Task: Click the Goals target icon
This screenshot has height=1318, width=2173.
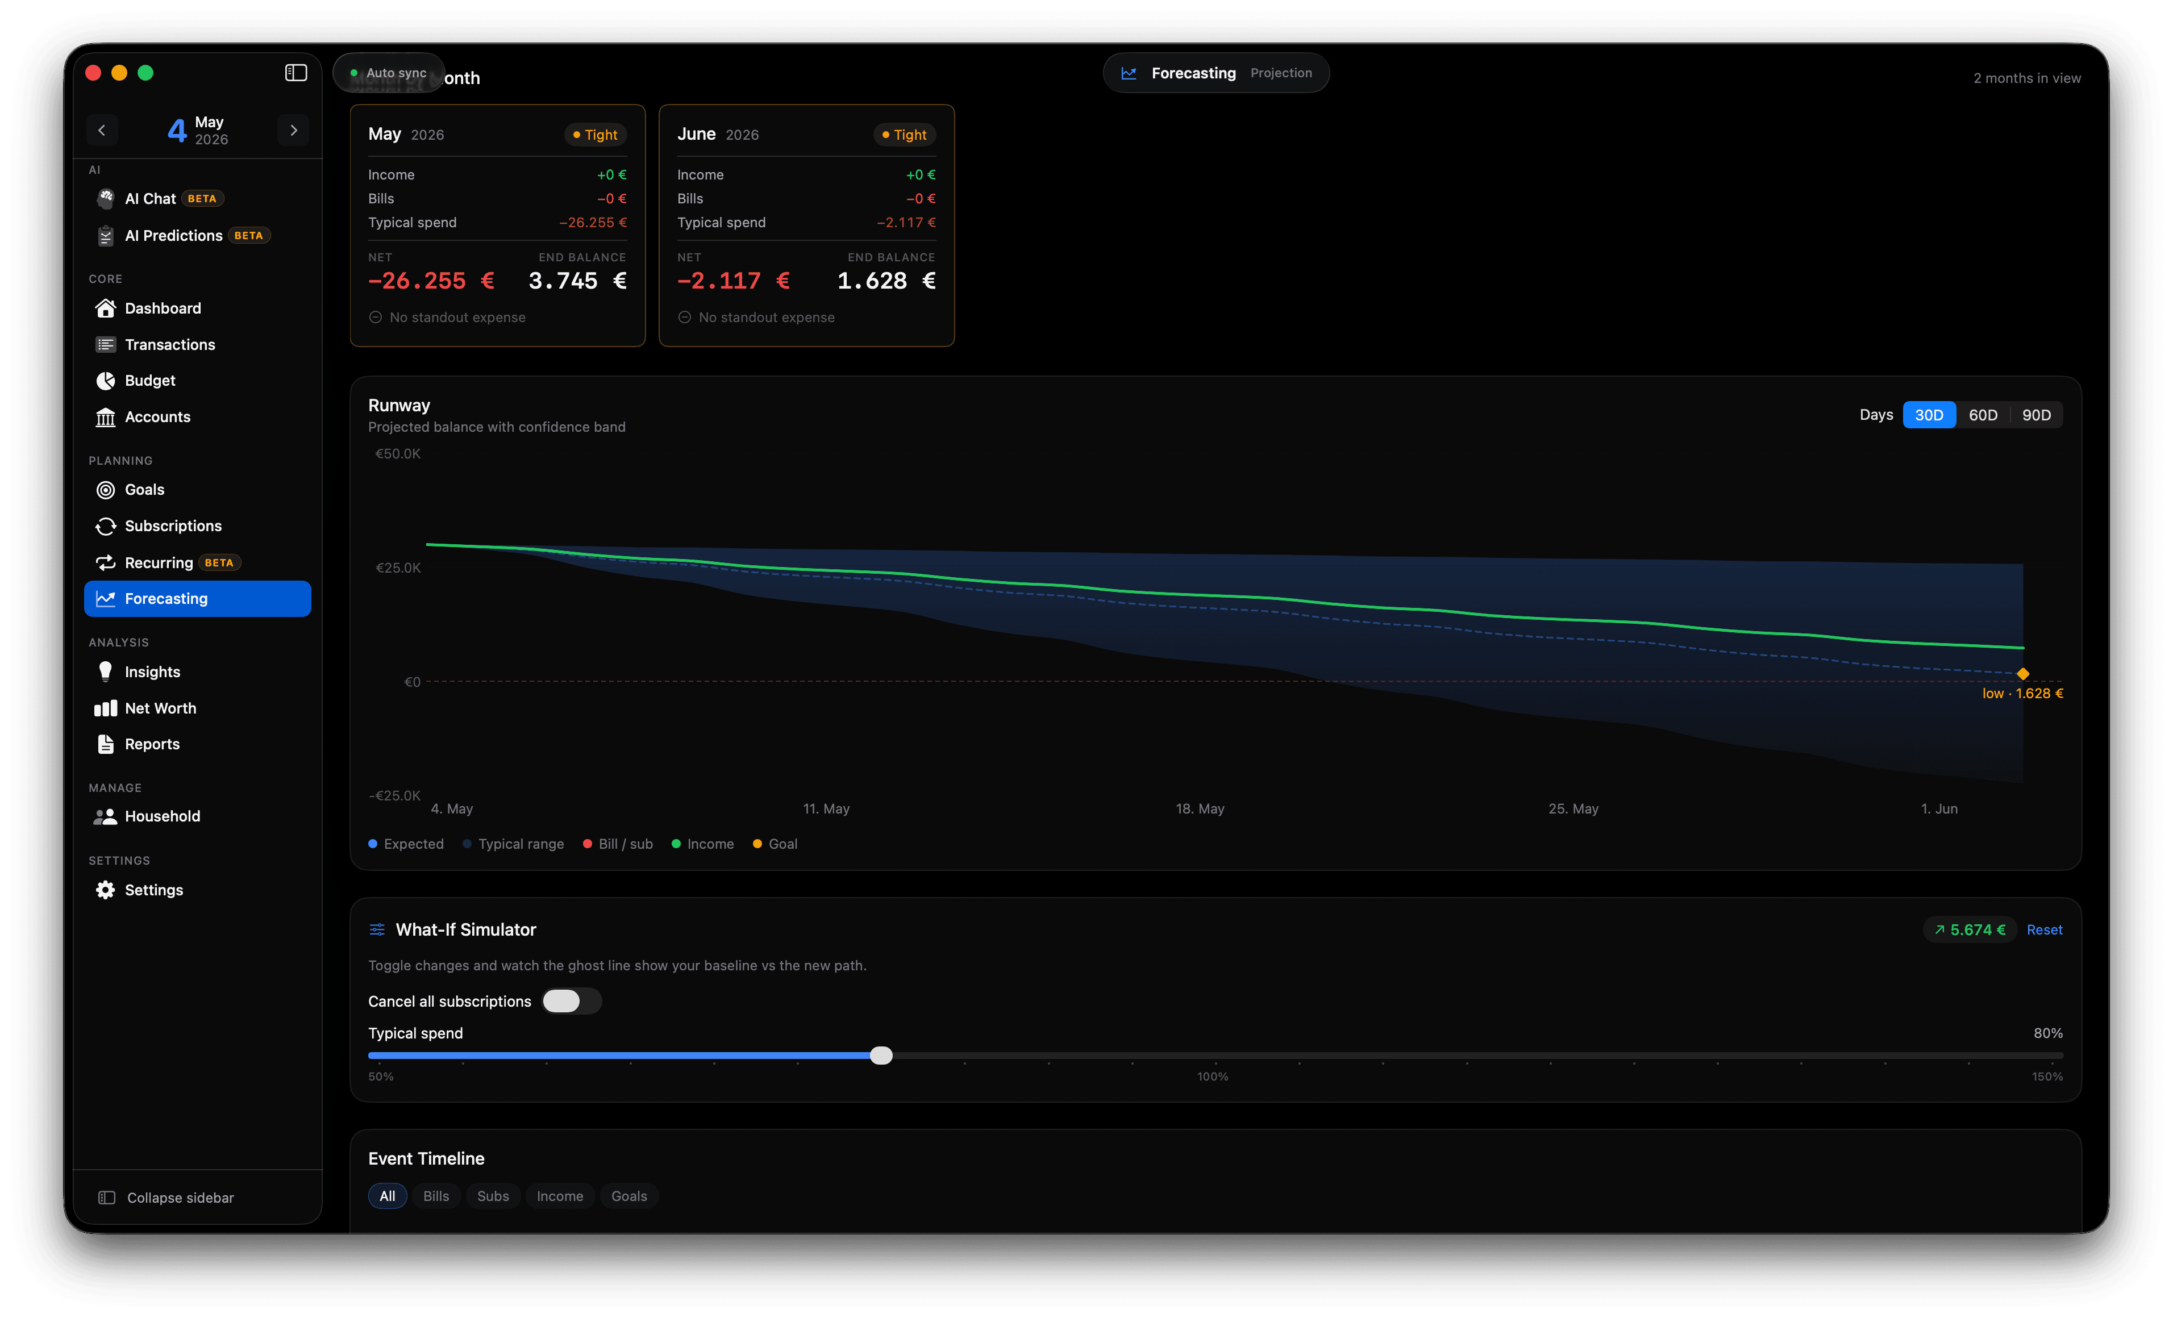Action: [106, 489]
